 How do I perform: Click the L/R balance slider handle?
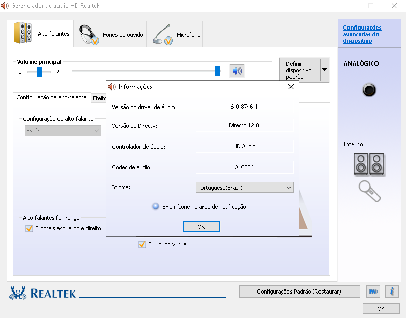pyautogui.click(x=39, y=72)
